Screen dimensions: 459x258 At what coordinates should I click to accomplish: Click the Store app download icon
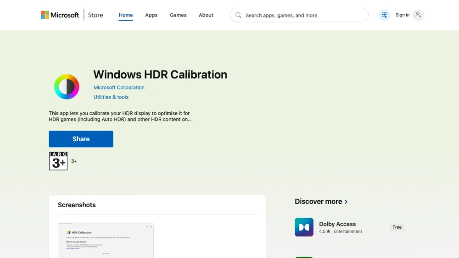[x=384, y=15]
